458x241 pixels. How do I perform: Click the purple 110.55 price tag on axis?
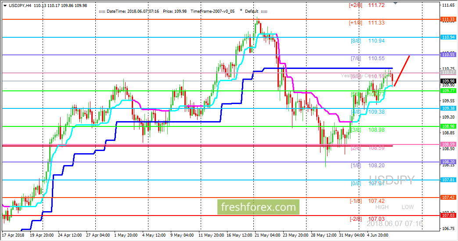[x=448, y=54]
